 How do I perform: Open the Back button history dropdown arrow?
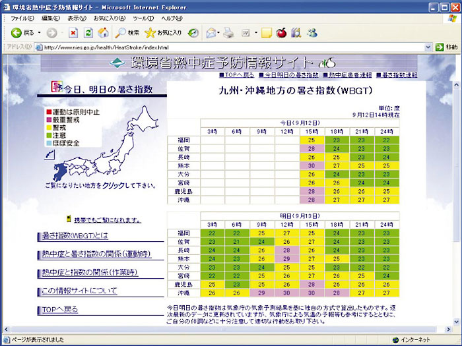coord(39,32)
